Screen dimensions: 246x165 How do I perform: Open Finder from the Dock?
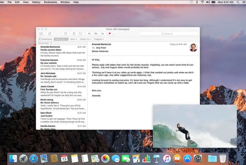tap(13, 158)
